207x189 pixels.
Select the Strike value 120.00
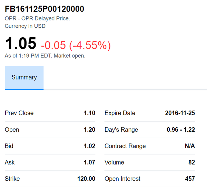click(x=86, y=179)
